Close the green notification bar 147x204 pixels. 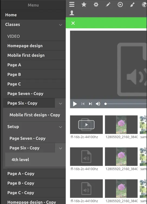(73, 23)
